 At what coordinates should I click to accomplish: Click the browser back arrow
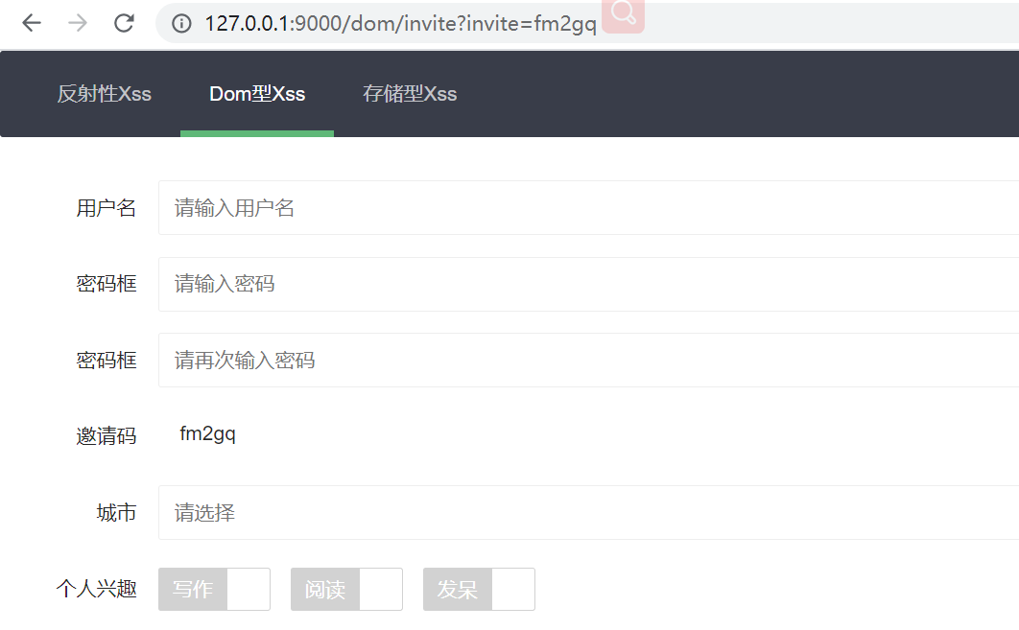[x=32, y=23]
